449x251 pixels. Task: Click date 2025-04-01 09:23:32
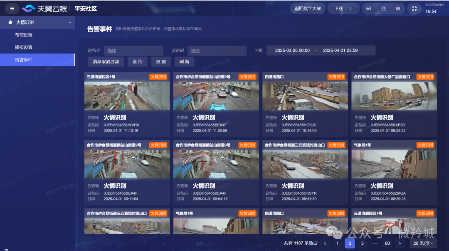(388, 131)
